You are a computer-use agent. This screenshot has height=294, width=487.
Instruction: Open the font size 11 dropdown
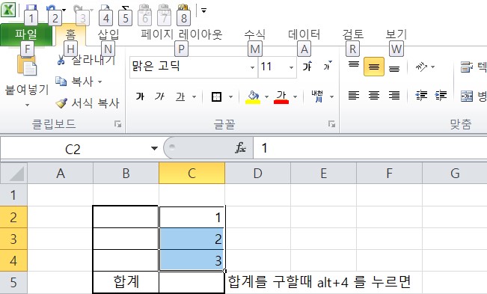pyautogui.click(x=291, y=67)
